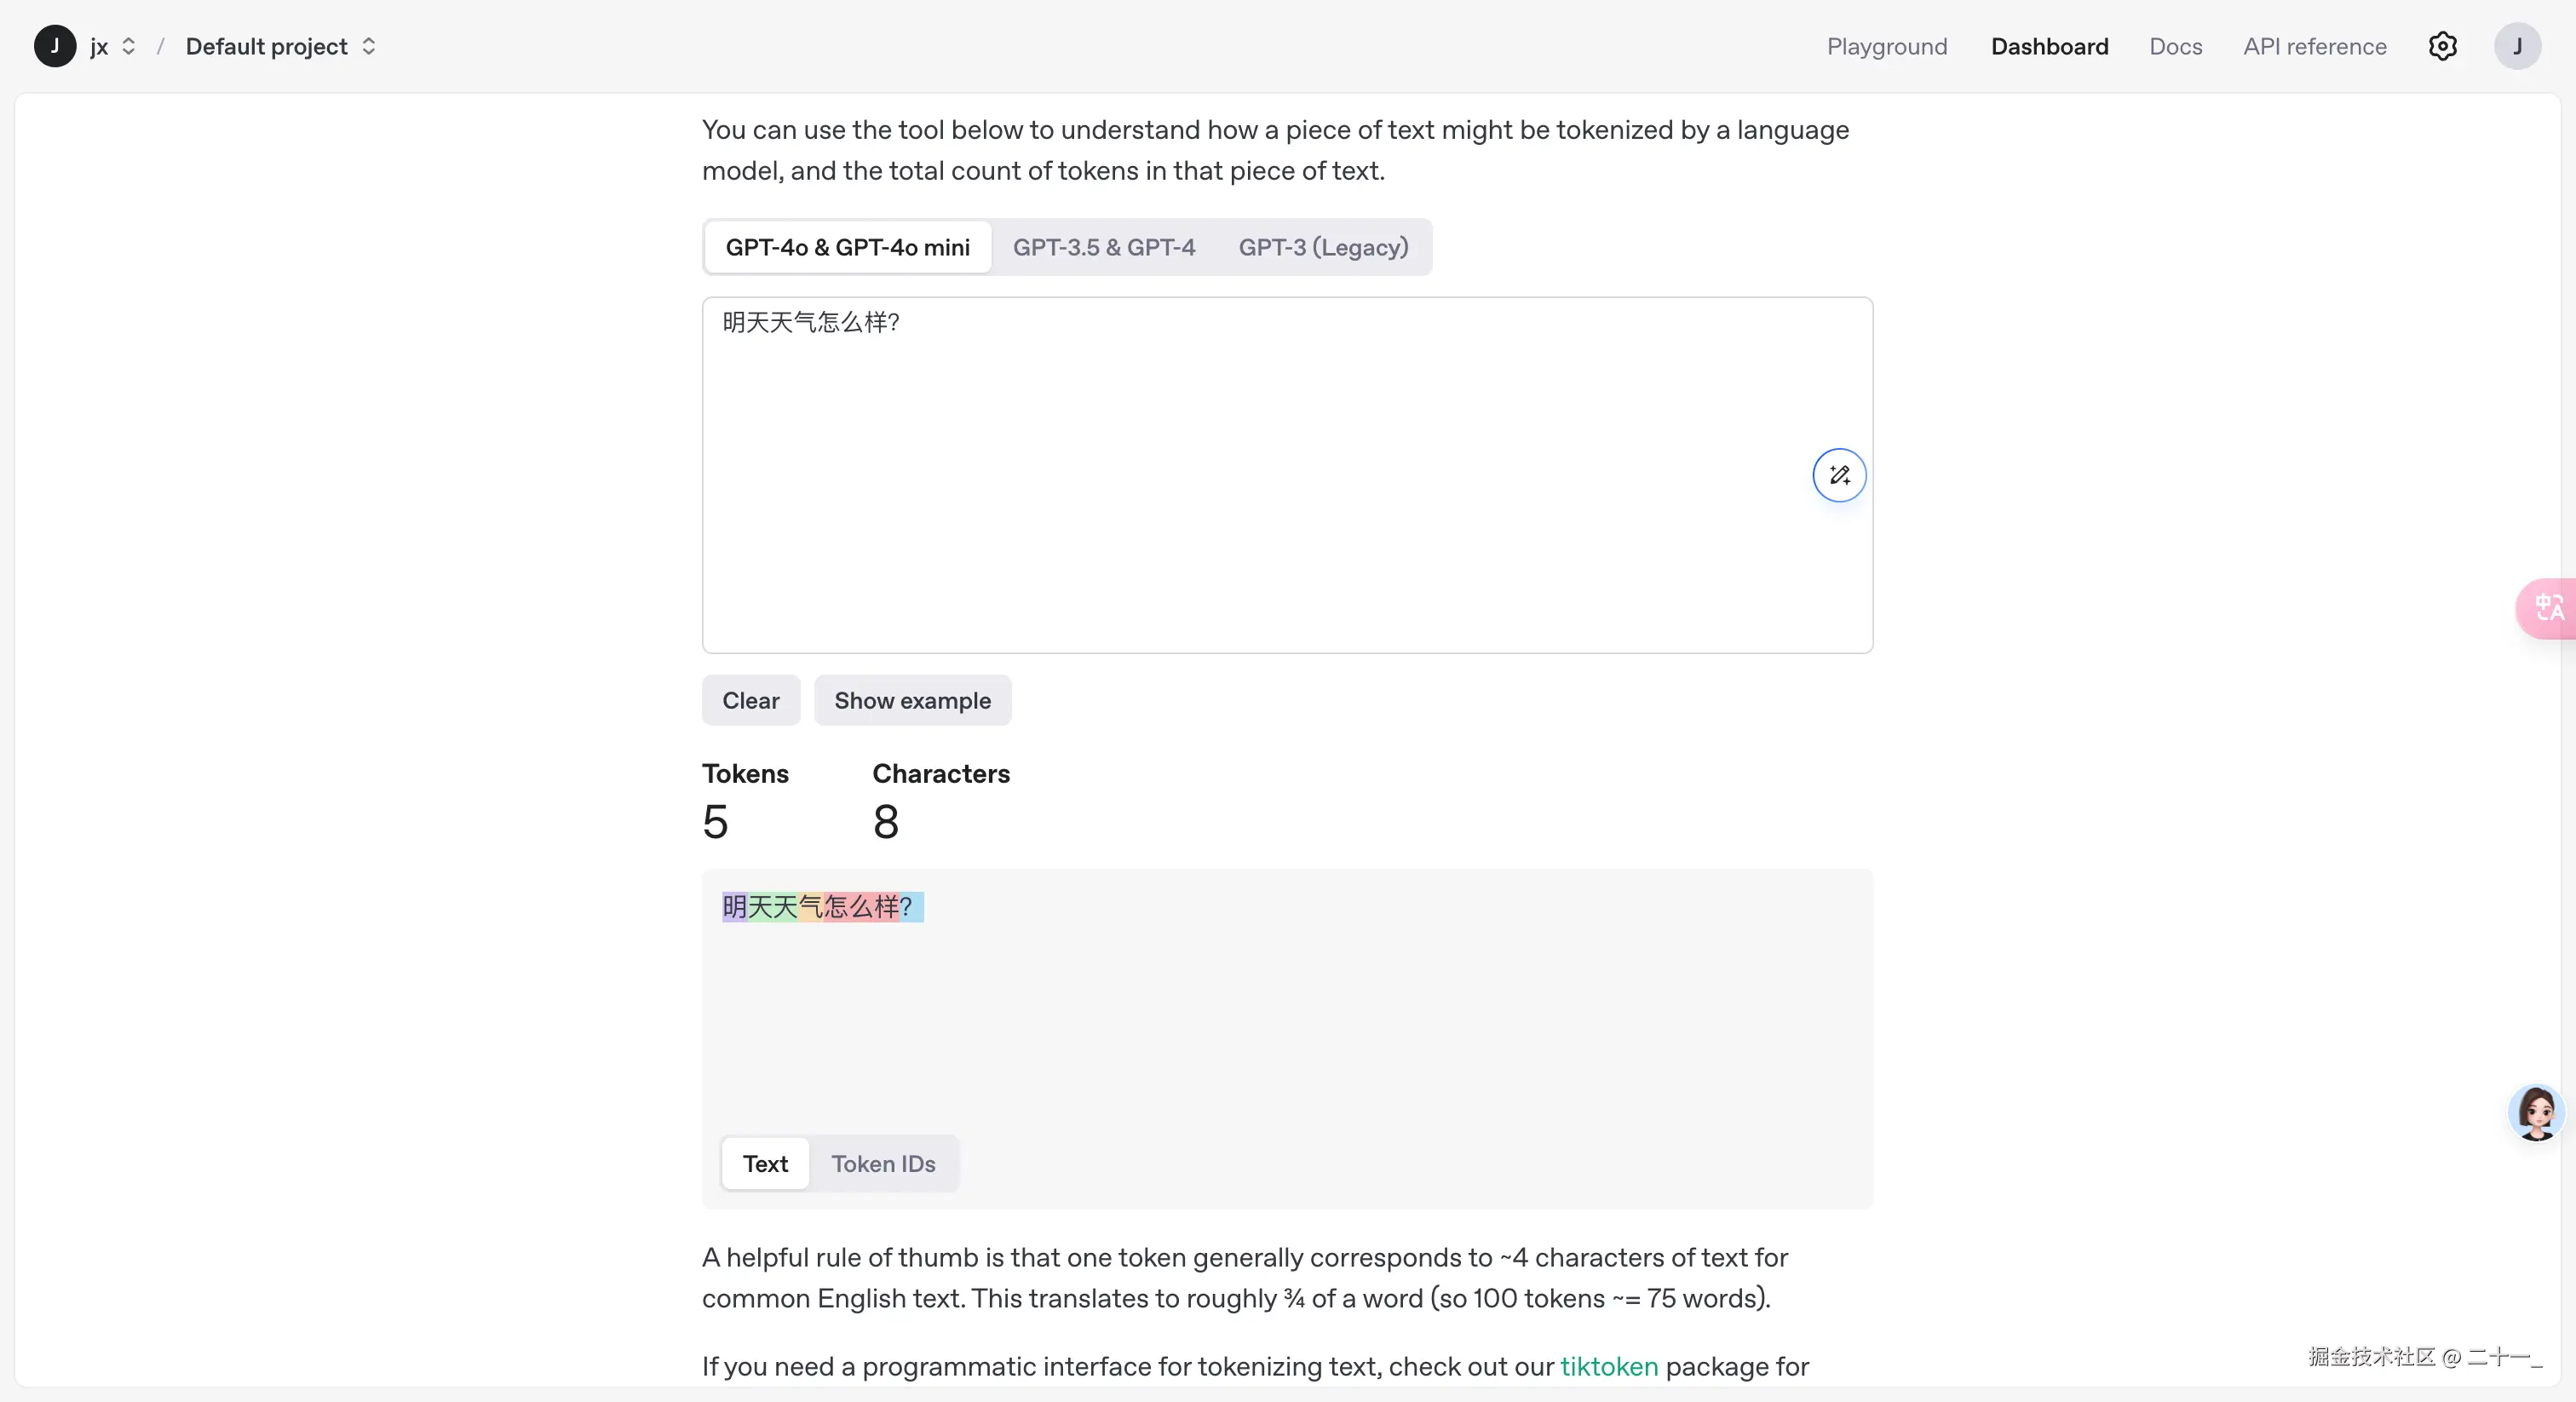Viewport: 2576px width, 1402px height.
Task: Open the Docs navigation item
Action: pyautogui.click(x=2175, y=46)
